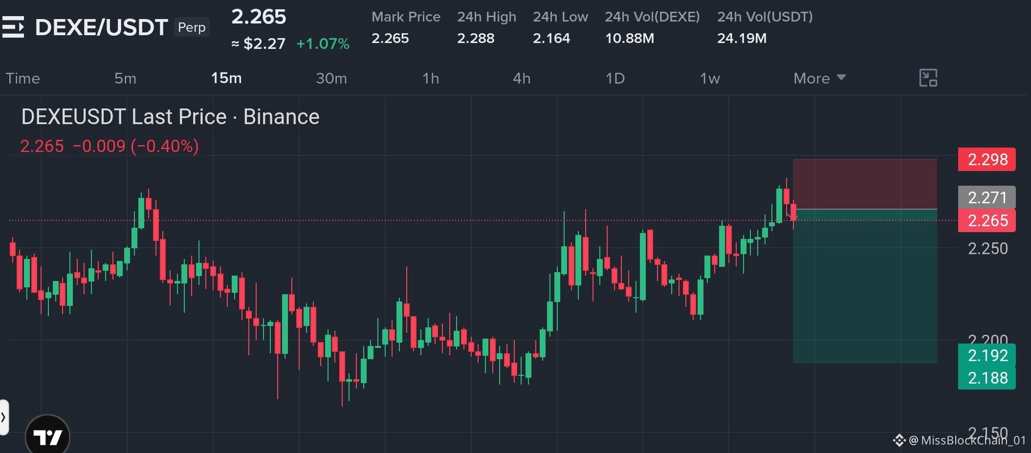
Task: Click the DEXE/USDT pair name
Action: 102,27
